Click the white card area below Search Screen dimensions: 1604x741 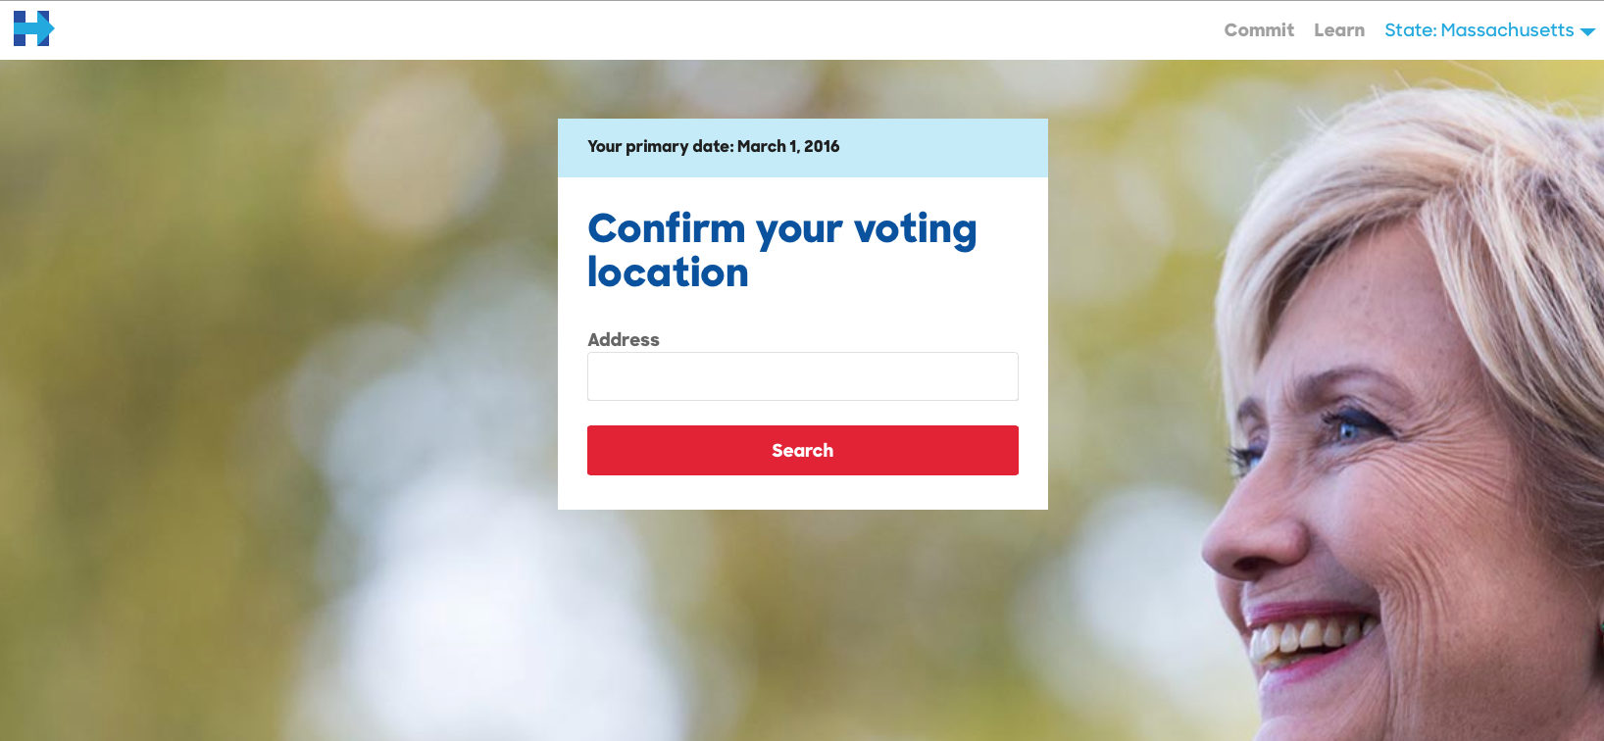tap(803, 492)
